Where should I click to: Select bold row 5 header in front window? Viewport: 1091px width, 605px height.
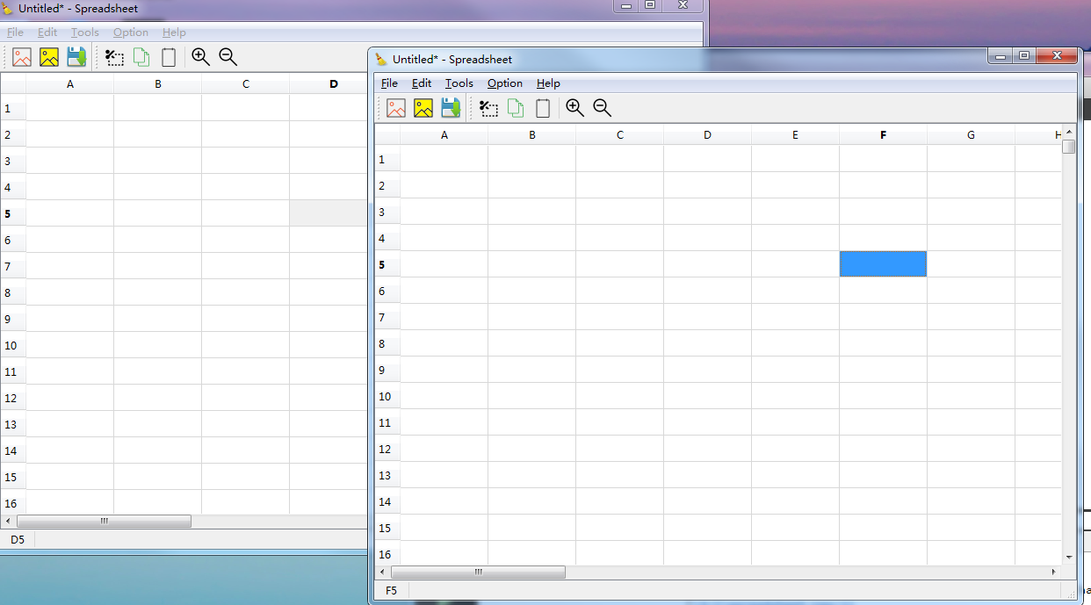click(387, 264)
